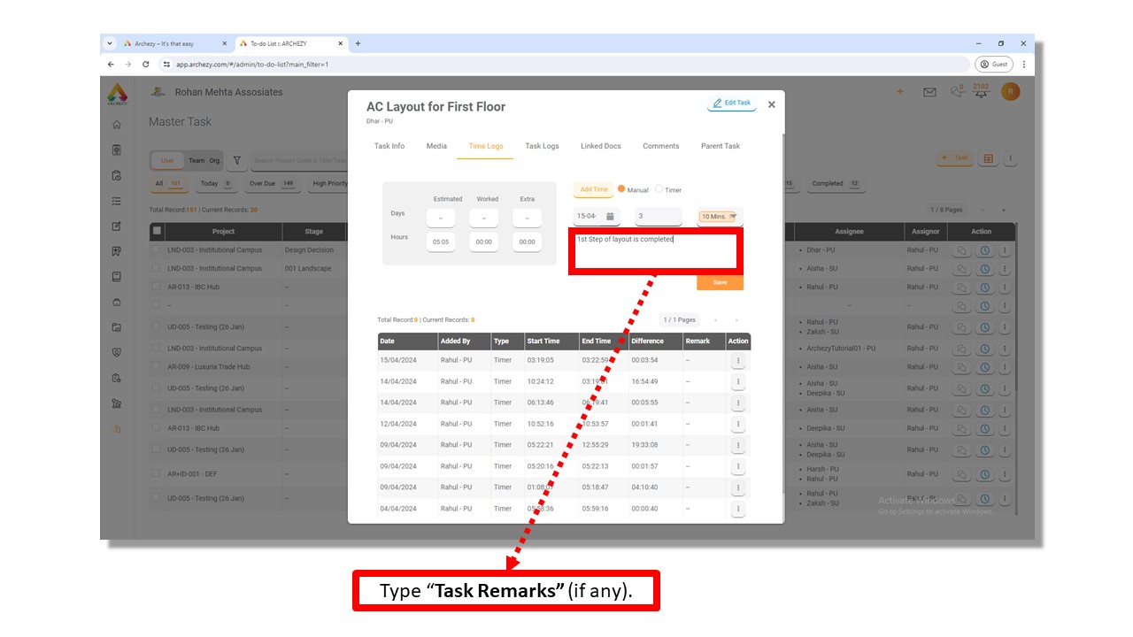The height and width of the screenshot is (637, 1133).
Task: Click the Add Time button
Action: point(594,189)
